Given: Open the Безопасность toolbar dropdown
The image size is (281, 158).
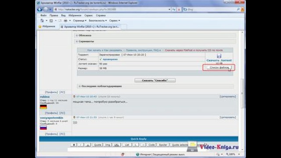Looking at the screenshot, I should coord(98,21).
